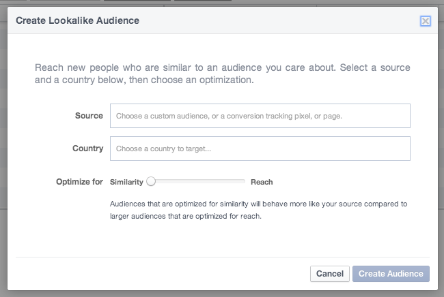Image resolution: width=444 pixels, height=297 pixels.
Task: Click the Reach new people intro paragraph
Action: coord(222,74)
